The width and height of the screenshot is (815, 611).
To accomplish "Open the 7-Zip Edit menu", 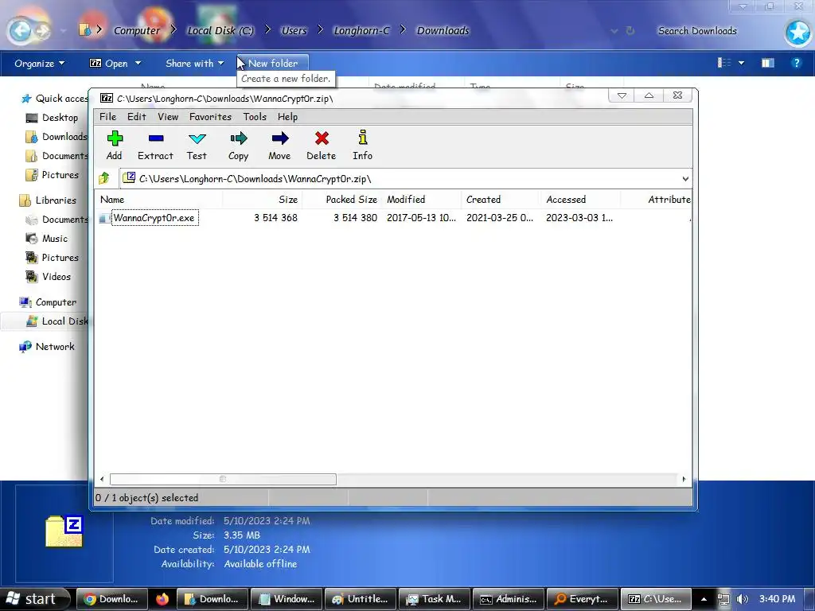I will coord(137,117).
